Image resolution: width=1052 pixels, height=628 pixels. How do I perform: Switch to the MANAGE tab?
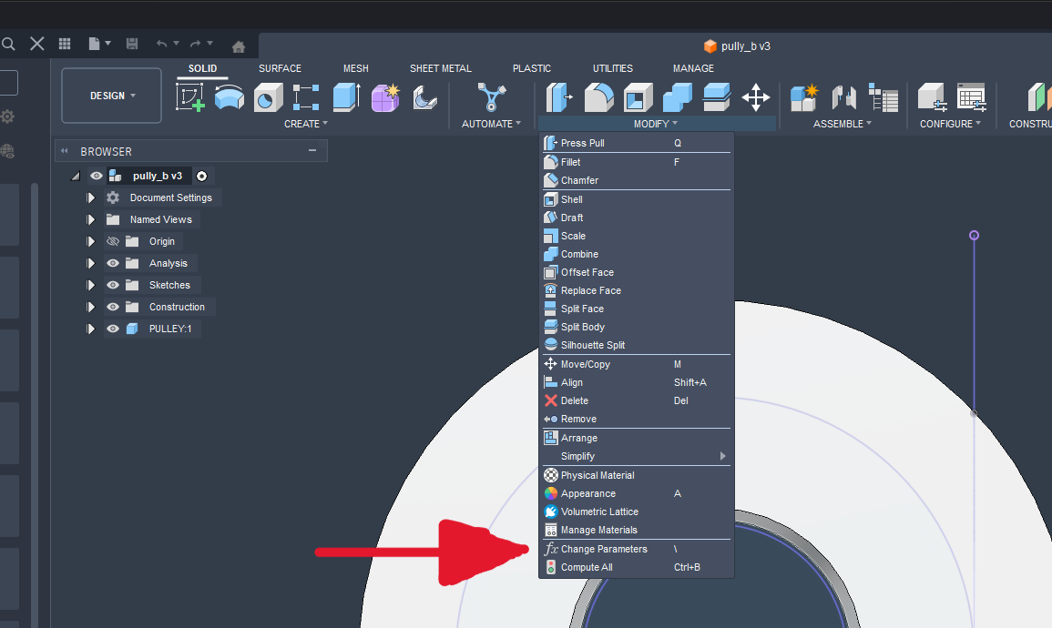click(x=693, y=68)
